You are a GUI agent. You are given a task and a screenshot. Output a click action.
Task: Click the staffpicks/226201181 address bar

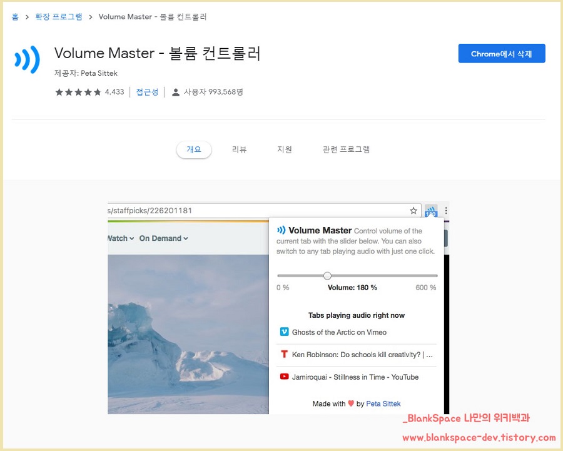(264, 210)
